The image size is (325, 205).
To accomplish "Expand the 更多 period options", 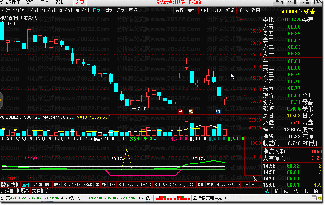I will coord(136,10).
